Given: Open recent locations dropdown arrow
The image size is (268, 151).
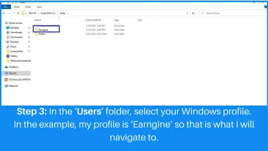Looking at the screenshot, I should pos(14,13).
